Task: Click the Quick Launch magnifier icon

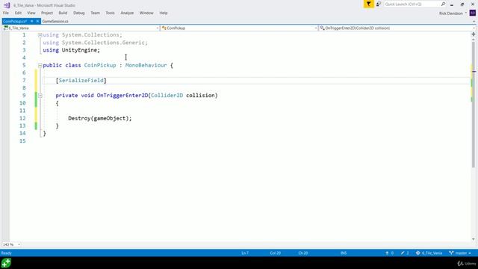Action: [443, 4]
